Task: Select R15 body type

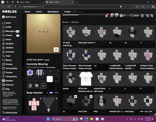Action: click(51, 93)
